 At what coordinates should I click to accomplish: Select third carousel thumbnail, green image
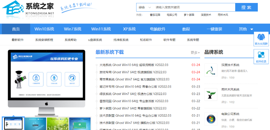point(58,124)
